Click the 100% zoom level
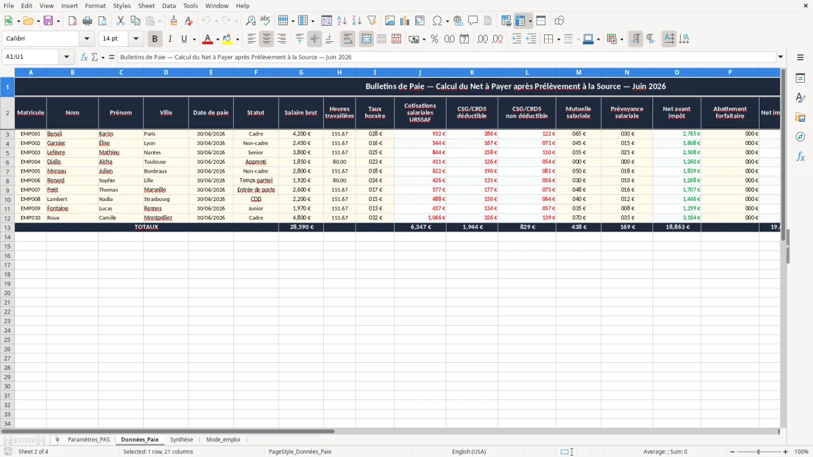Screen dimensions: 813x457 point(801,452)
